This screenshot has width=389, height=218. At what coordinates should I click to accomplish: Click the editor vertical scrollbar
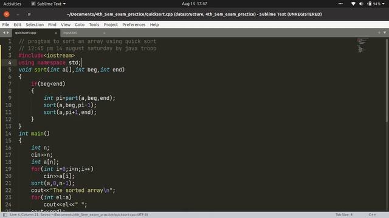click(387, 81)
